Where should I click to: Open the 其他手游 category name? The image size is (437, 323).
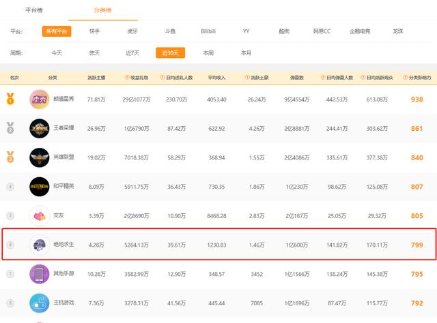tap(64, 273)
